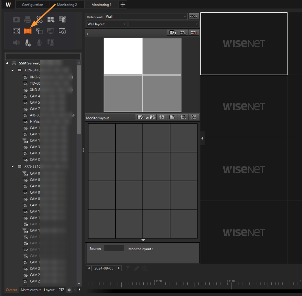The width and height of the screenshot is (302, 296).
Task: Click the touch overlapping window icon
Action: coord(39,31)
